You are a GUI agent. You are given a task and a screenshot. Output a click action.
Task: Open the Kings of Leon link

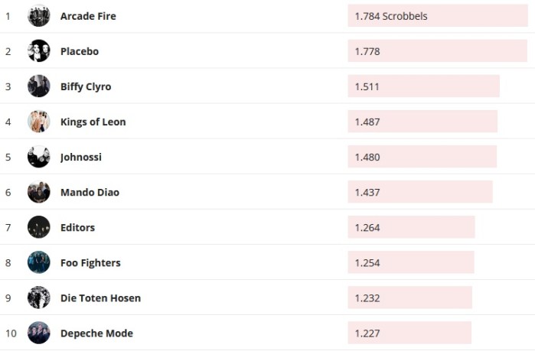point(93,122)
